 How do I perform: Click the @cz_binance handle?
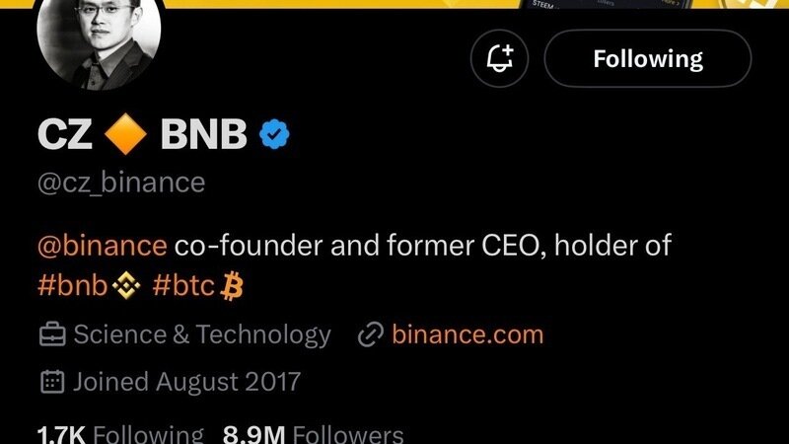[x=121, y=184]
